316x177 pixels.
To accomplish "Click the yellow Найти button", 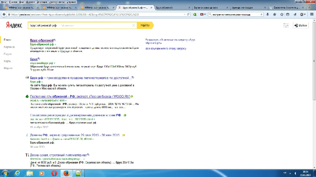I will click(145, 25).
